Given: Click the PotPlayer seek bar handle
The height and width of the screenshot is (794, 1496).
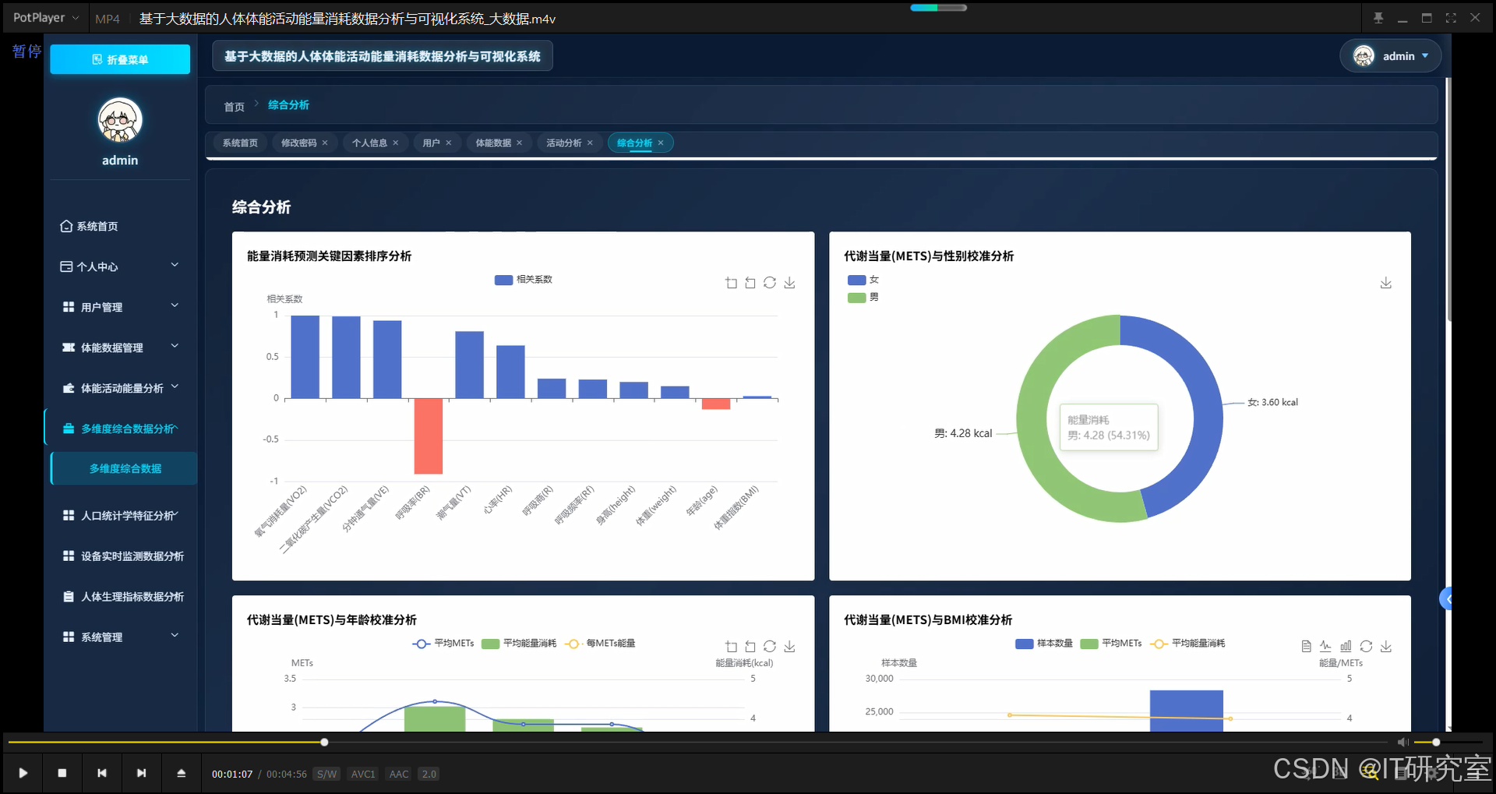Looking at the screenshot, I should 324,743.
